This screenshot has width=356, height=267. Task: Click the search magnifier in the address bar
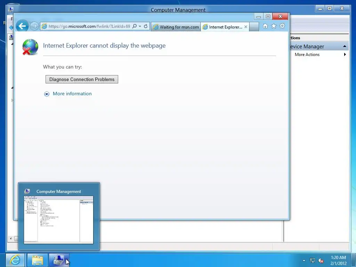pos(135,26)
